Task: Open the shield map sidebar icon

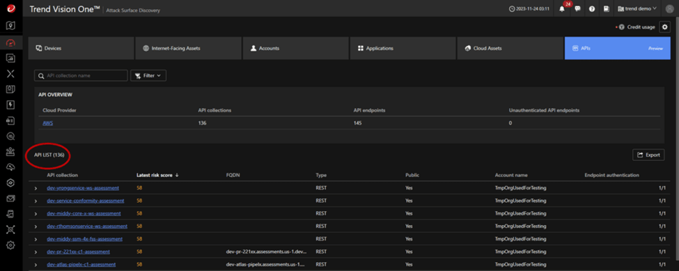Action: pos(11,26)
